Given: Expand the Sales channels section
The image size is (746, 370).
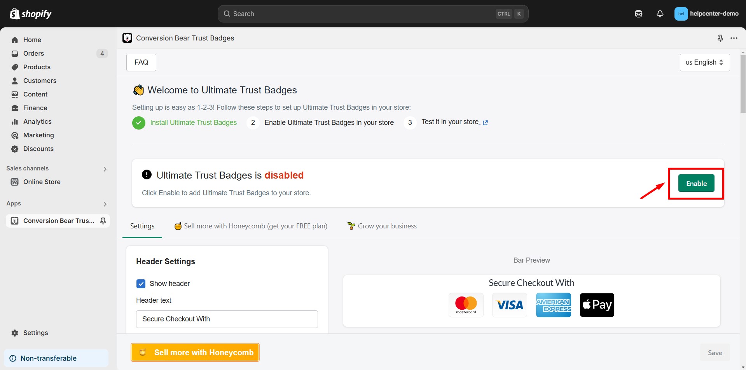Looking at the screenshot, I should [104, 169].
